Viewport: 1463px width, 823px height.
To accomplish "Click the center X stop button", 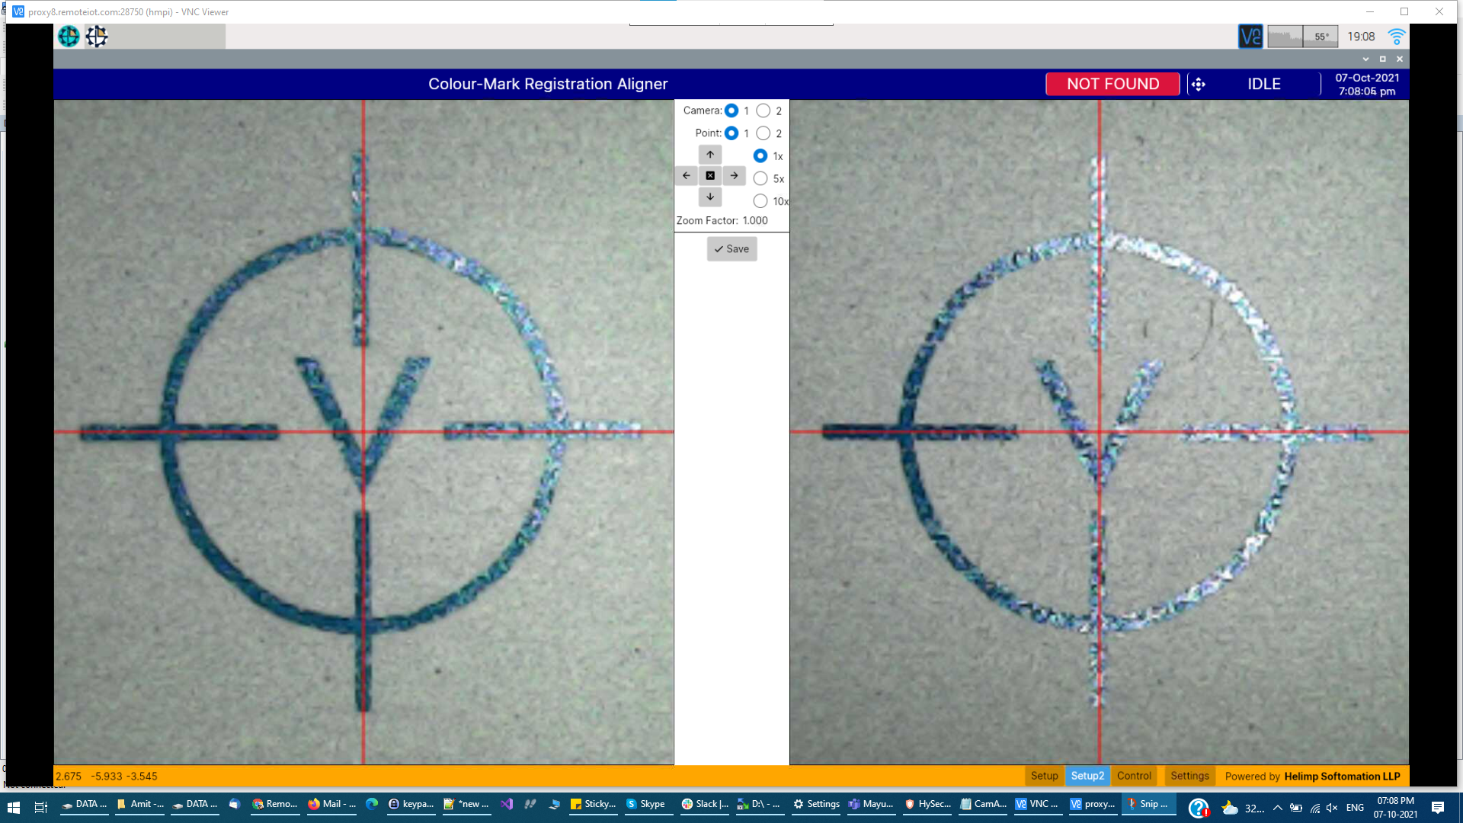I will [709, 176].
